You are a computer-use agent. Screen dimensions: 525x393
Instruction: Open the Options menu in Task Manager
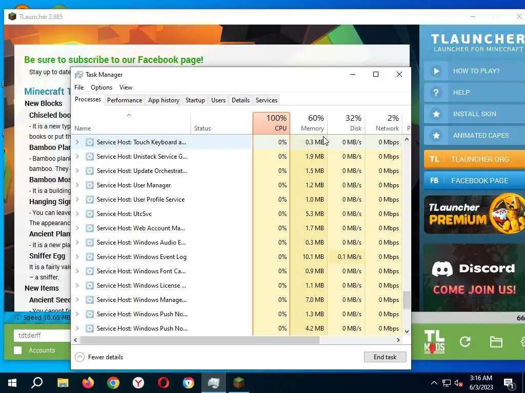tap(102, 87)
